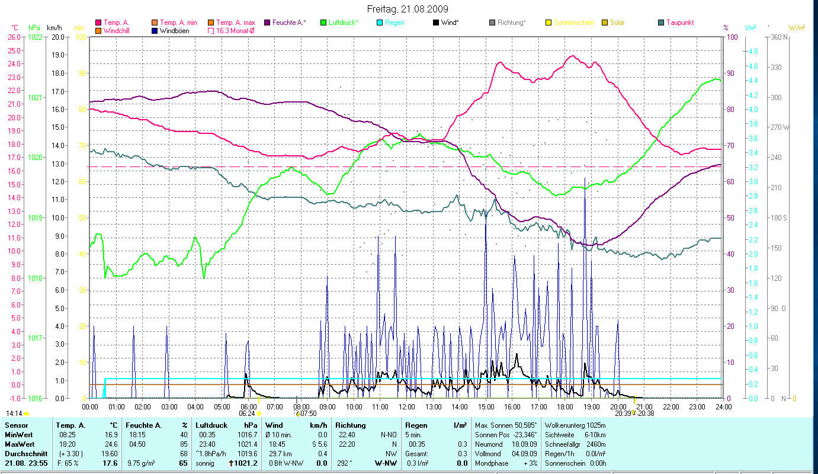Click the Solar legend label

617,23
